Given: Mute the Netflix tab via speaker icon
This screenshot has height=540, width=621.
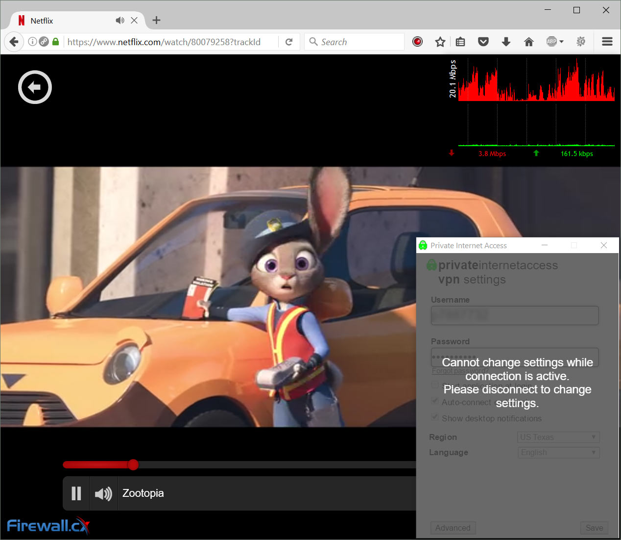Looking at the screenshot, I should point(119,21).
